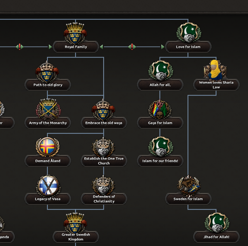Pick the Army of the Monarchy crossed-swords icon
248x246 pixels.
click(x=48, y=109)
